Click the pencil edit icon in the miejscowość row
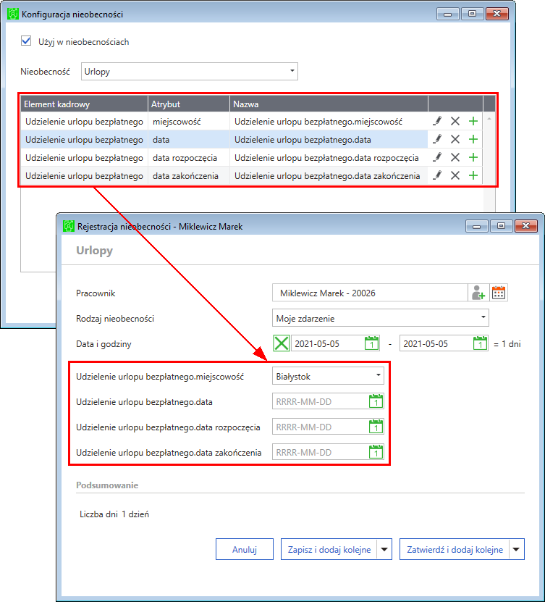The width and height of the screenshot is (545, 602). (437, 122)
